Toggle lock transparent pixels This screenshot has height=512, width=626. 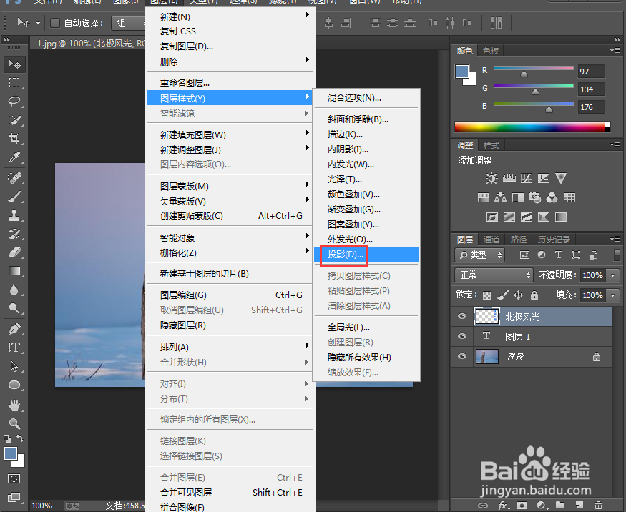click(x=486, y=295)
